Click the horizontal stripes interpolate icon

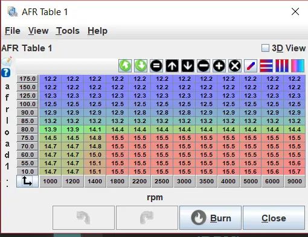(x=266, y=66)
